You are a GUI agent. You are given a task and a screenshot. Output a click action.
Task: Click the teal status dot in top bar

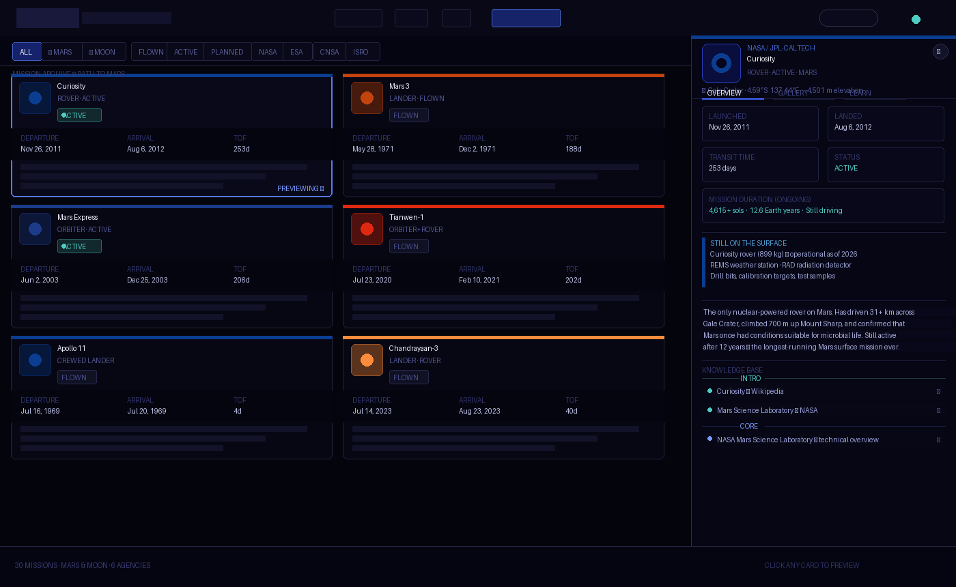pyautogui.click(x=916, y=19)
